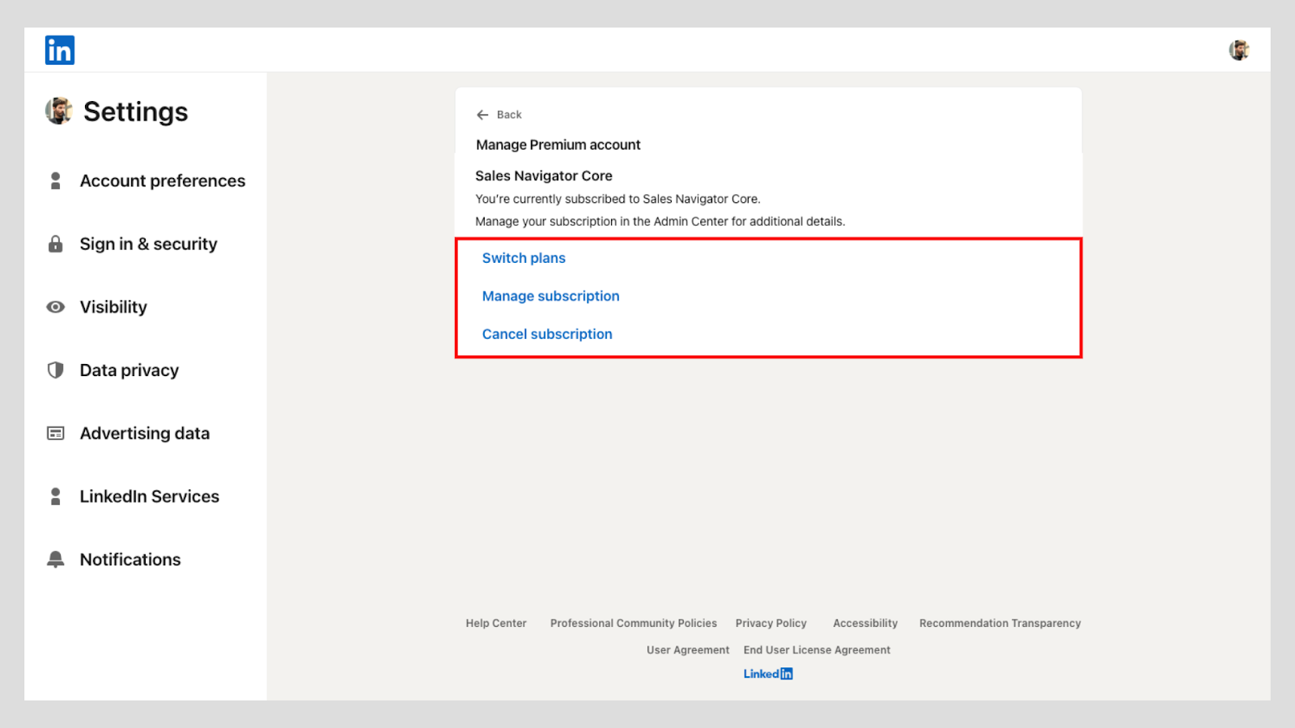Click the lock icon for Sign in & security
1295x728 pixels.
click(x=55, y=243)
